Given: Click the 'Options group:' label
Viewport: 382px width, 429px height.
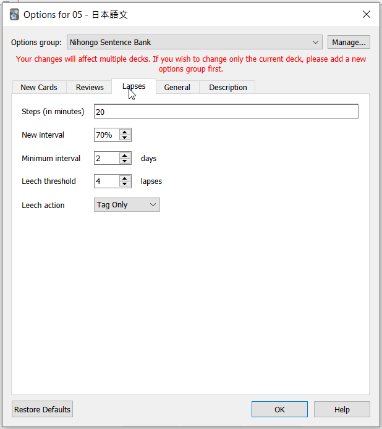Looking at the screenshot, I should coord(36,43).
